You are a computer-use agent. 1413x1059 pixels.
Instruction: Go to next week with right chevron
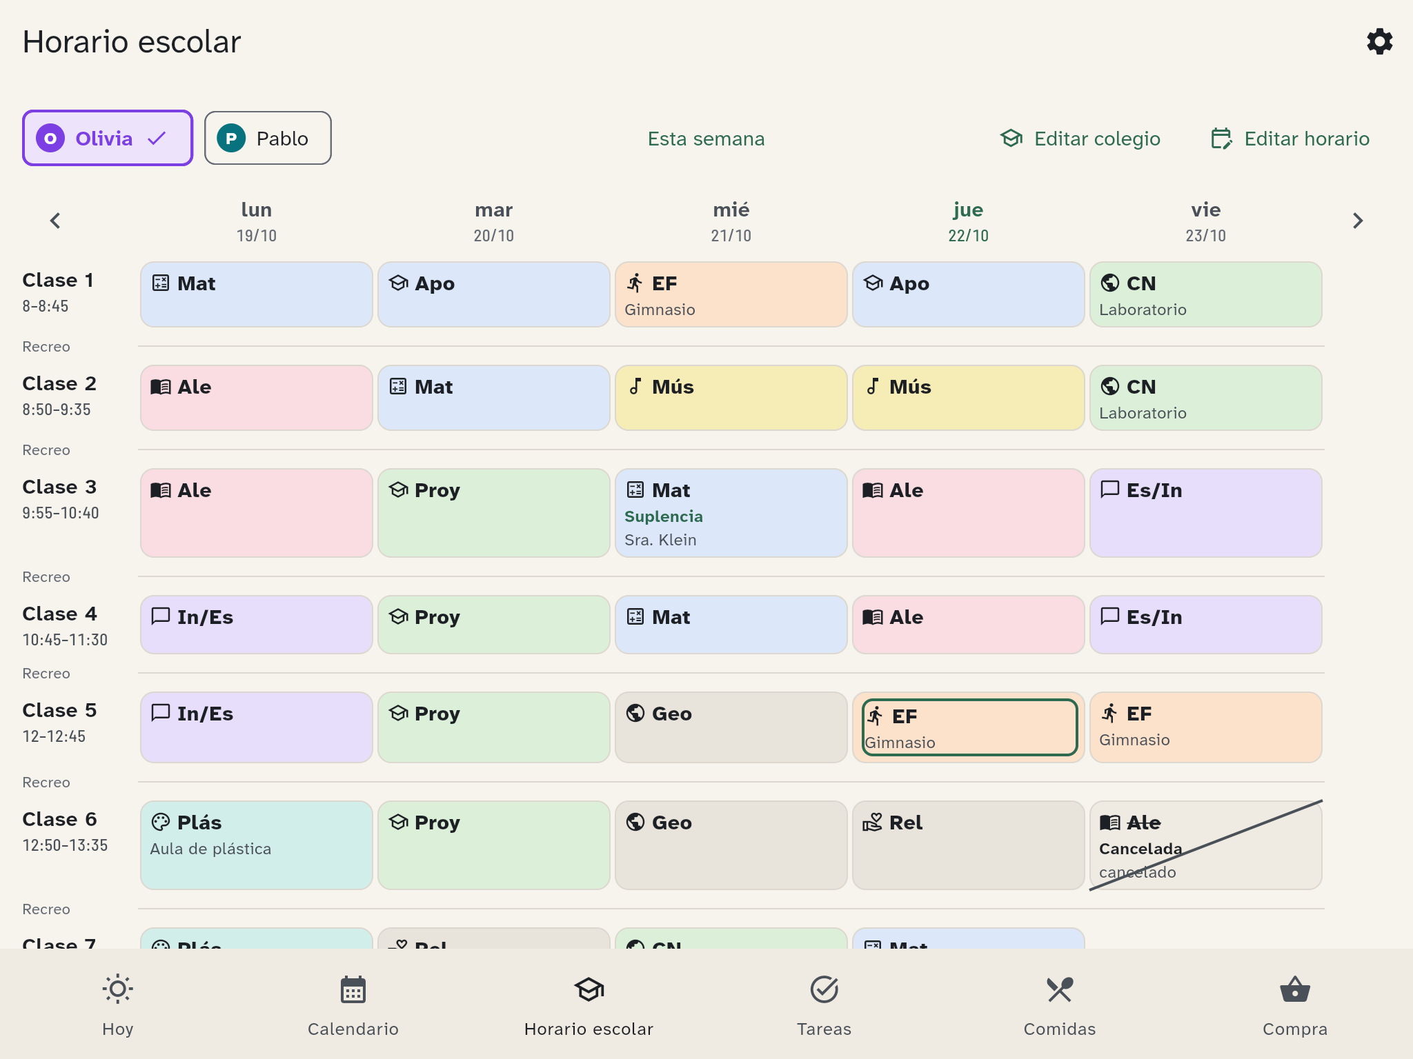click(x=1357, y=221)
